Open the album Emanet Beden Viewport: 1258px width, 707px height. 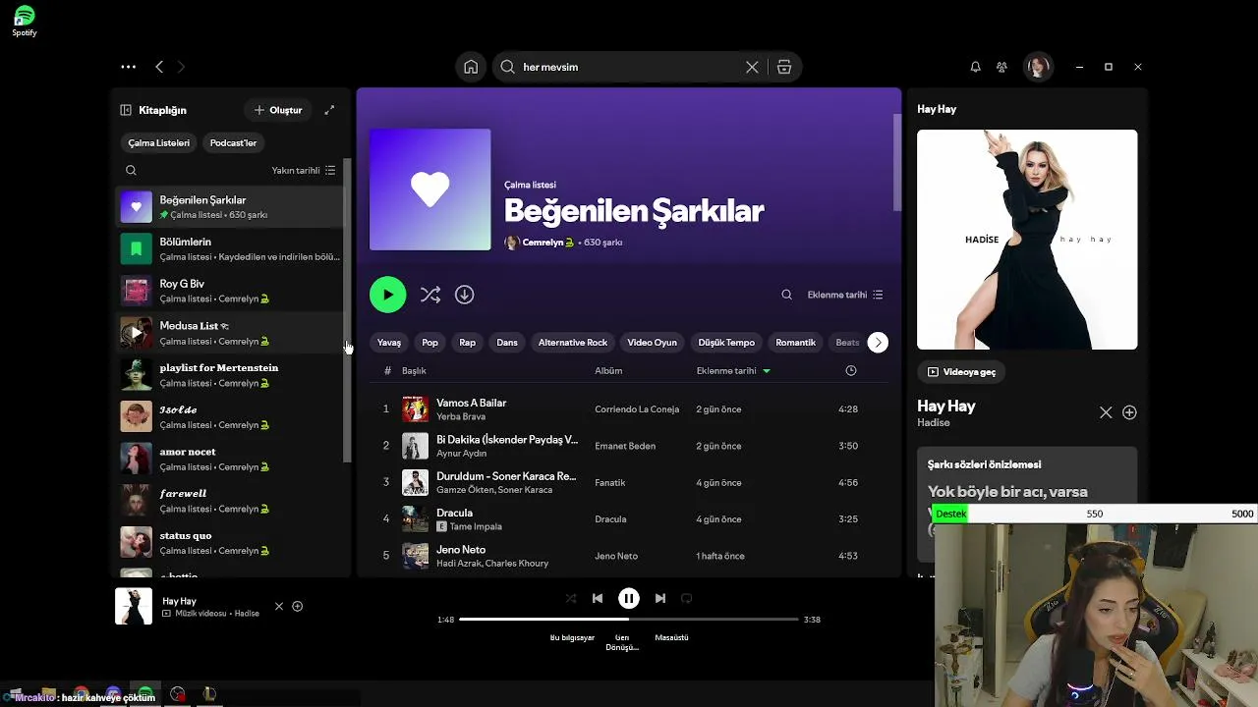click(x=625, y=446)
